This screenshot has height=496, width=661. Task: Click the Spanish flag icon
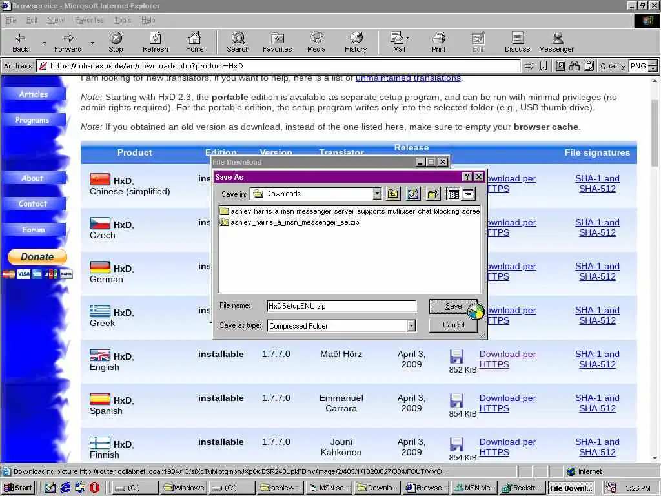(100, 399)
